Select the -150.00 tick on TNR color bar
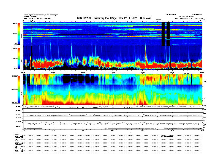This screenshot has width=218, height=168. (15, 103)
